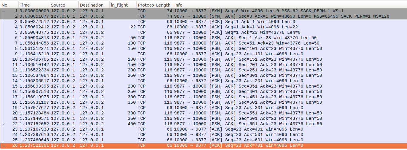This screenshot has height=150, width=407.
Task: Sort by the No. column header
Action: tap(9, 5)
